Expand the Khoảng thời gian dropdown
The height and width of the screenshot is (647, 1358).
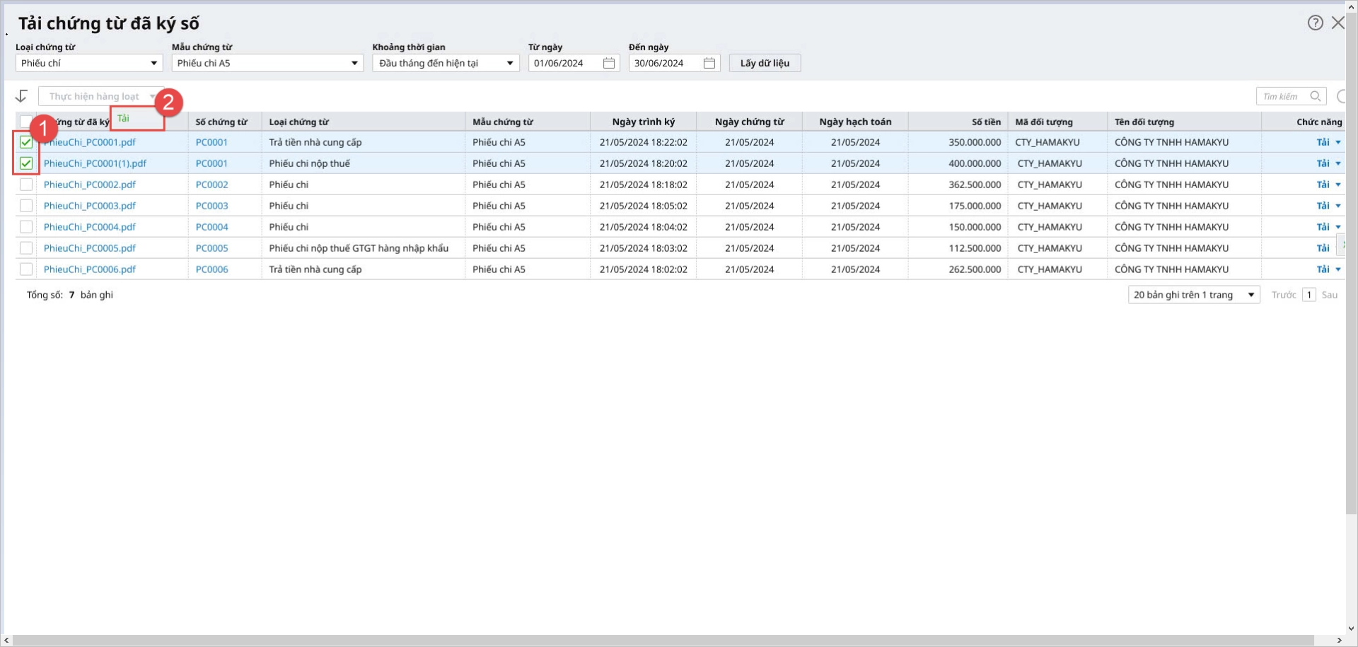(446, 63)
